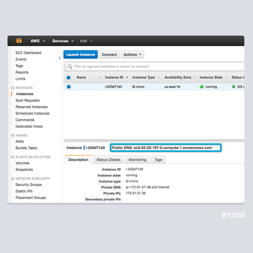Screen dimensions: 253x253
Task: Open Placement Groups in sidebar
Action: 31,198
